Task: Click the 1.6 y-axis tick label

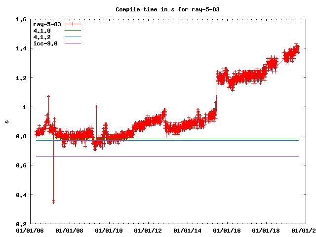Action: coord(21,20)
